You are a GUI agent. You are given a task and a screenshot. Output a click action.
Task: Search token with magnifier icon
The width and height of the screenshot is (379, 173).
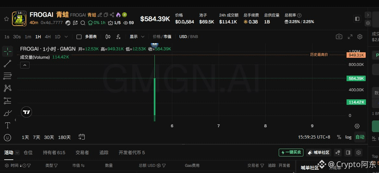83,23
